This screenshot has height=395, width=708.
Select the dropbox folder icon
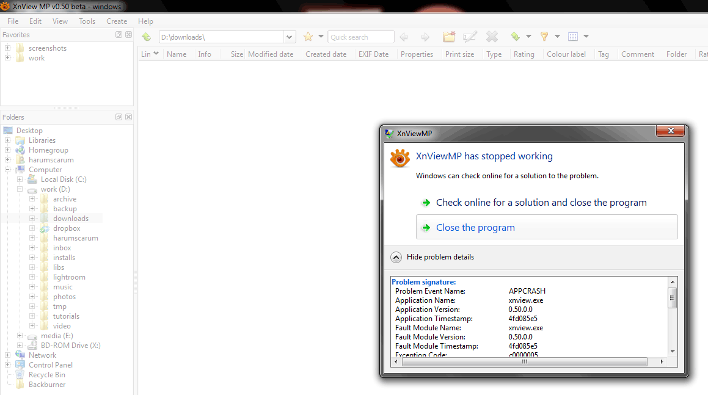point(44,228)
